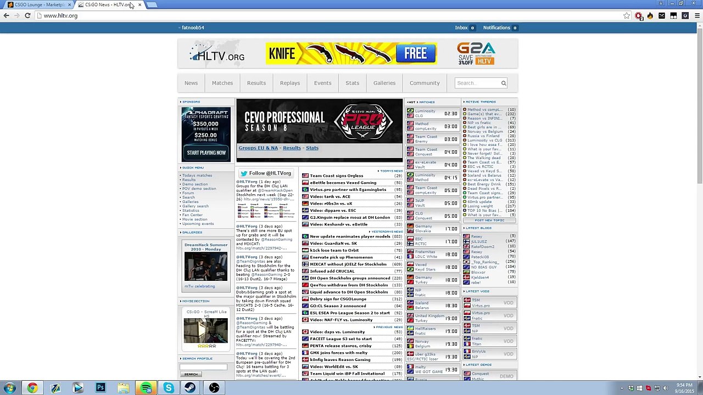The image size is (703, 395).
Task: Click the Twitter bird Follow @HLTVorg button
Action: click(x=266, y=173)
